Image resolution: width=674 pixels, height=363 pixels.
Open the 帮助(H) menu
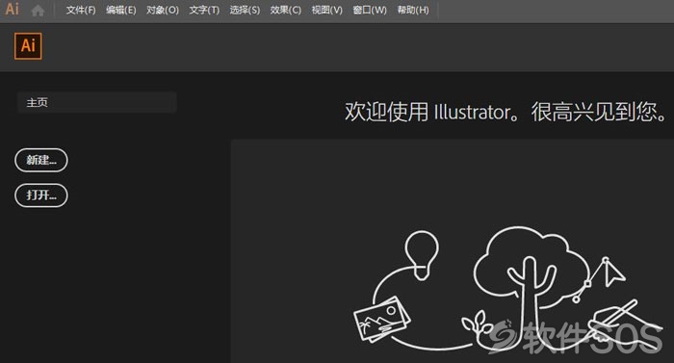[x=413, y=10]
